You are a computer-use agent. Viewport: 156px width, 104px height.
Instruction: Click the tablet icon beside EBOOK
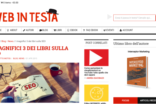coord(68,30)
